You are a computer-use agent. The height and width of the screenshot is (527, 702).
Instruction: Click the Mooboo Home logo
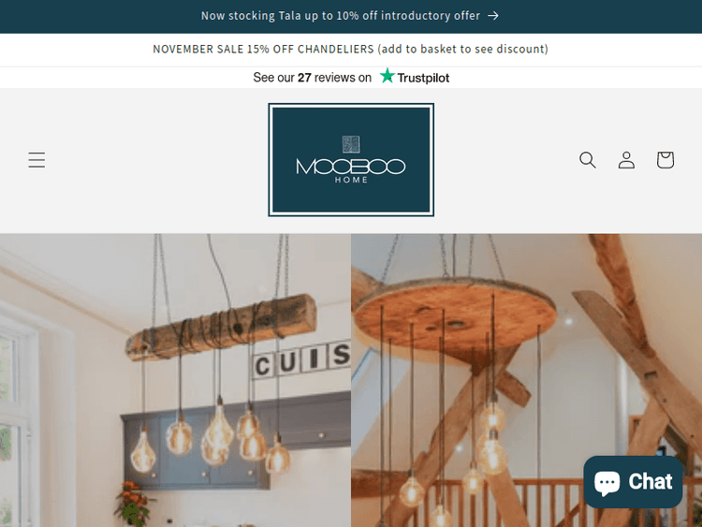pyautogui.click(x=351, y=160)
